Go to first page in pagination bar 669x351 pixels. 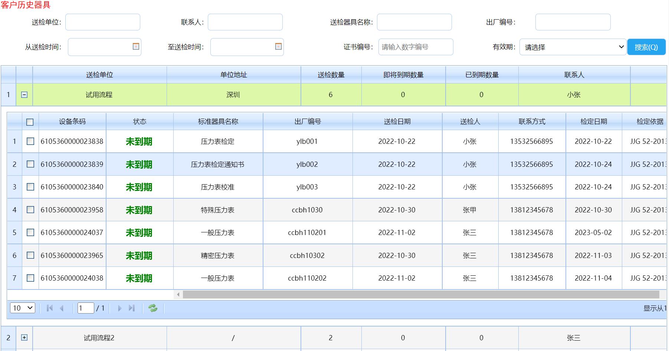pos(50,308)
